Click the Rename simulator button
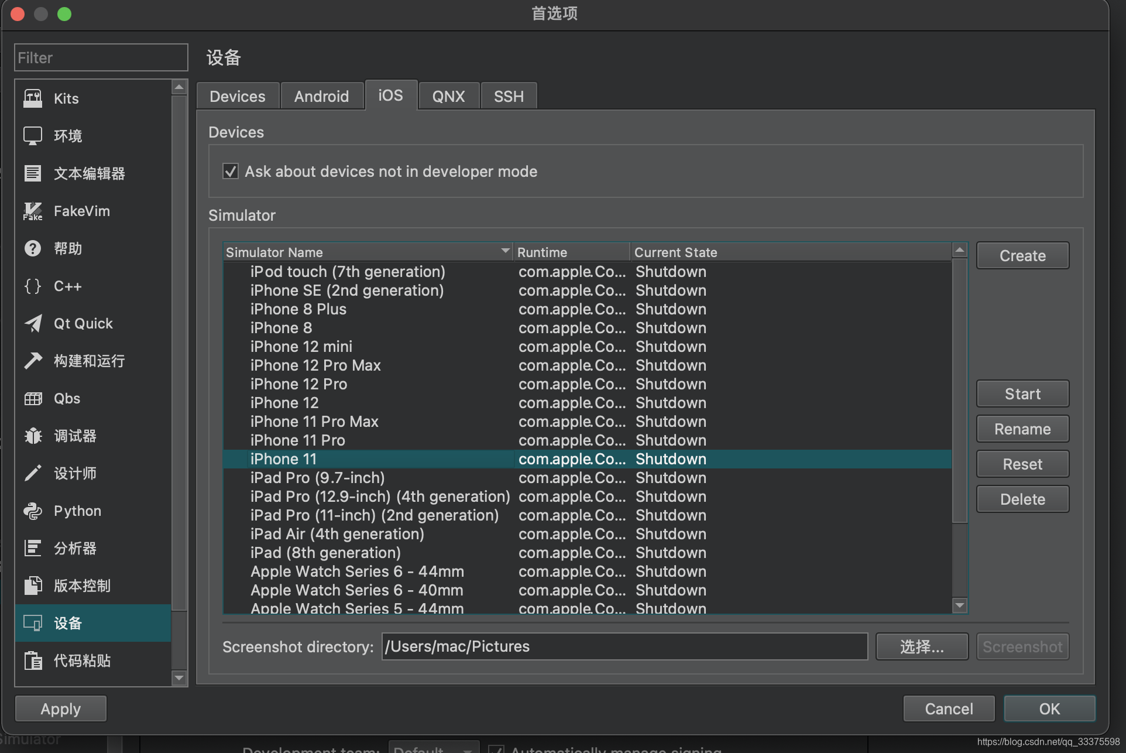The width and height of the screenshot is (1126, 753). 1022,429
